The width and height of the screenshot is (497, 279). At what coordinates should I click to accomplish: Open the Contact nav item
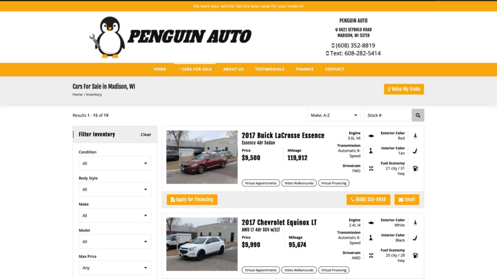[x=334, y=69]
